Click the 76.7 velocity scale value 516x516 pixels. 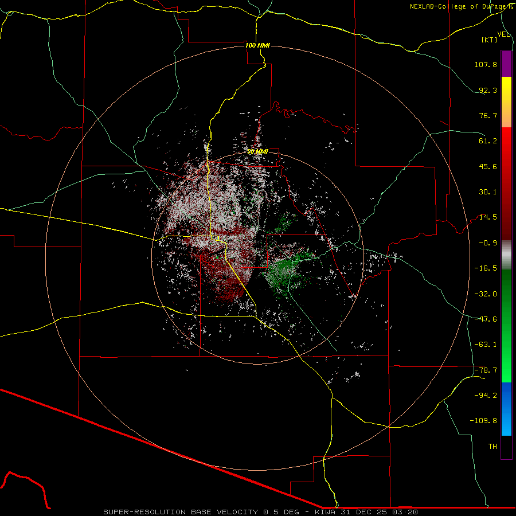pyautogui.click(x=488, y=115)
